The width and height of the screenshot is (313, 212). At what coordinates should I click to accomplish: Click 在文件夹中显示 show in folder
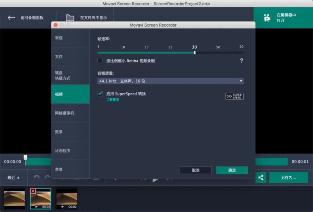[x=94, y=18]
